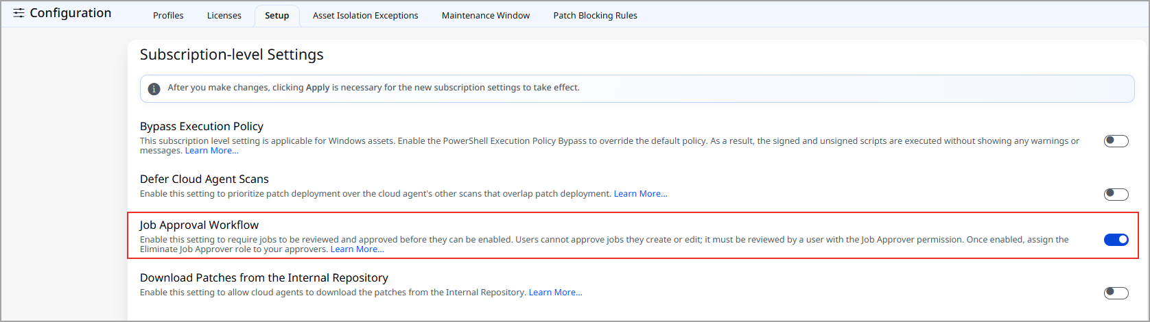Click the Apply notice message text

click(x=374, y=88)
